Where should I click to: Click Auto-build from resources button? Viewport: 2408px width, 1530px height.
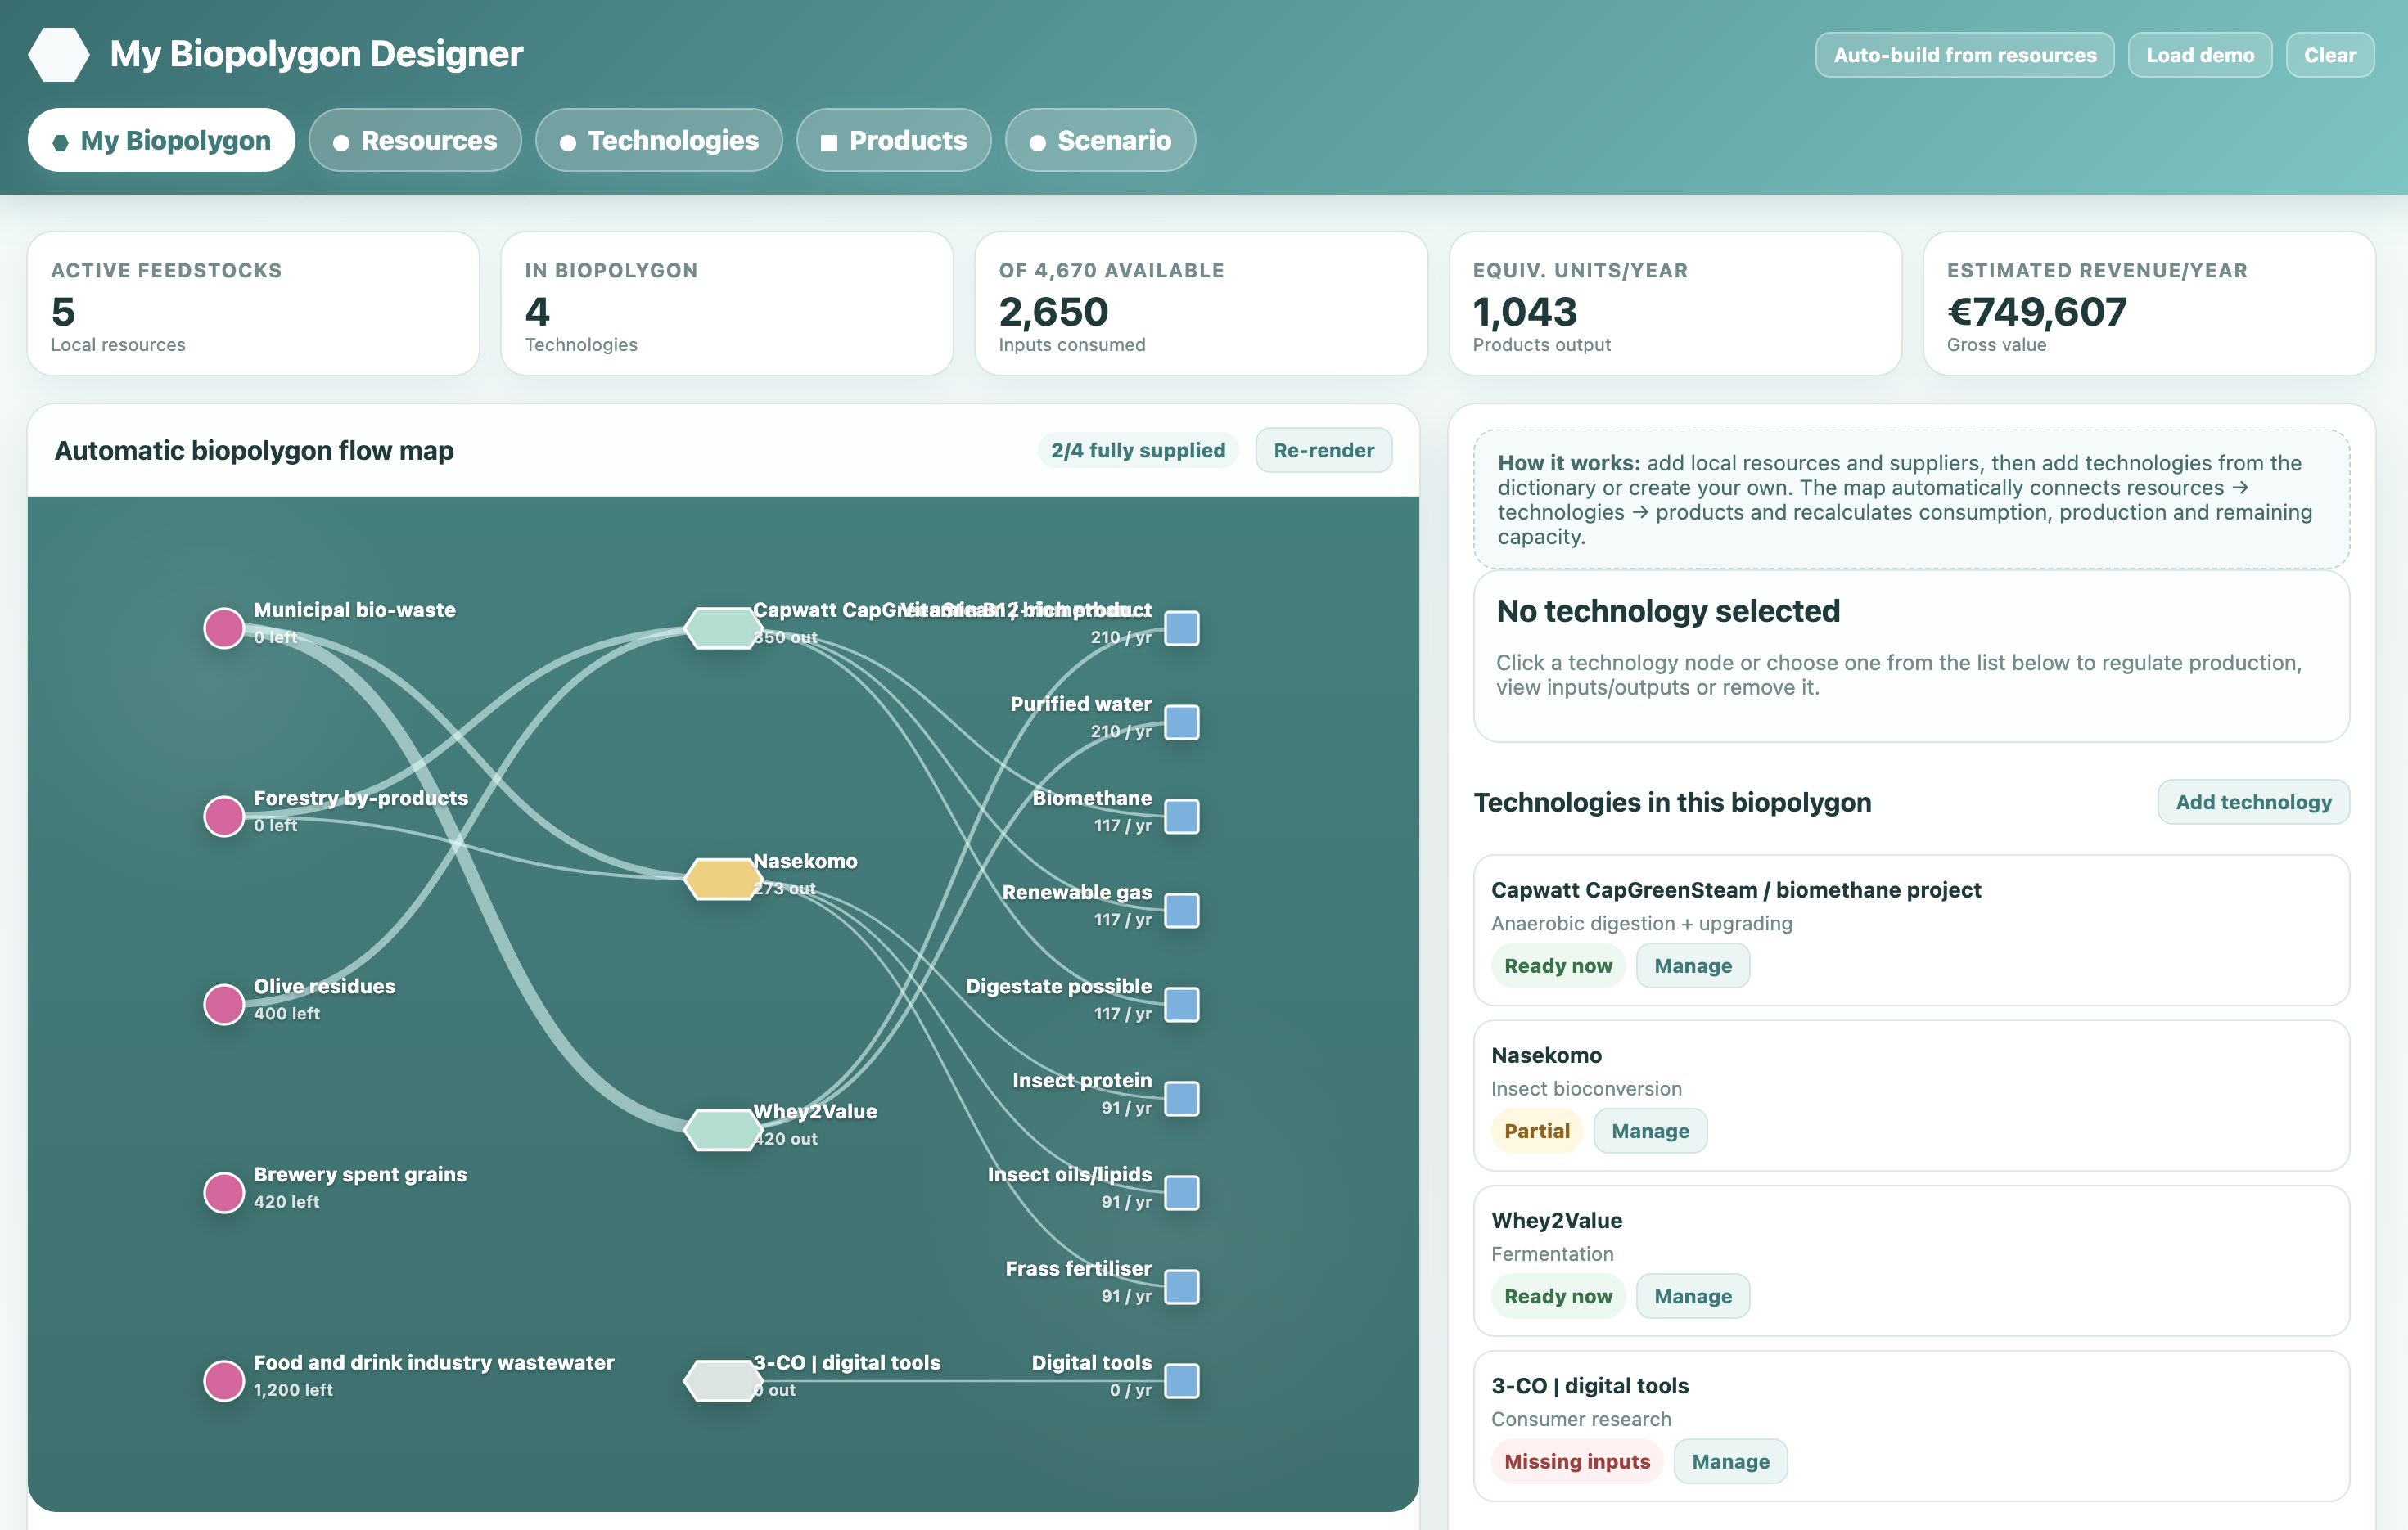(x=1964, y=55)
